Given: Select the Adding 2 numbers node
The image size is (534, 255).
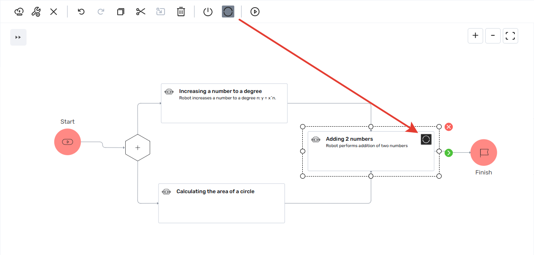Looking at the screenshot, I should [x=371, y=151].
